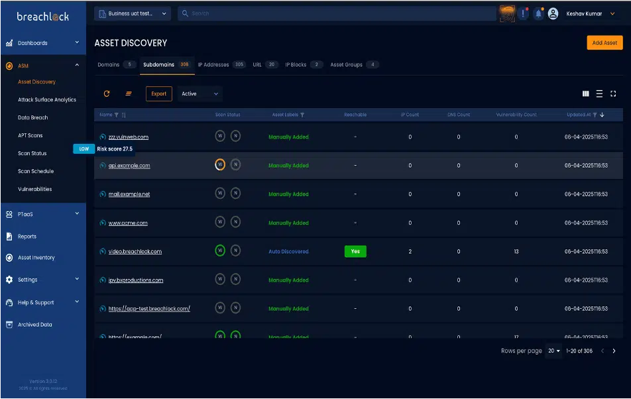
Task: Click the risk icon beside video.breachlock.com
Action: point(103,251)
